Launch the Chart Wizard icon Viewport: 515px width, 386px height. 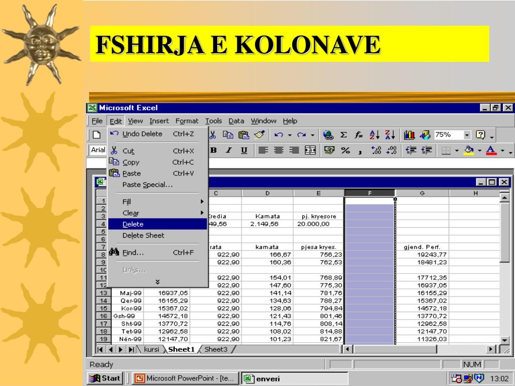pos(409,135)
